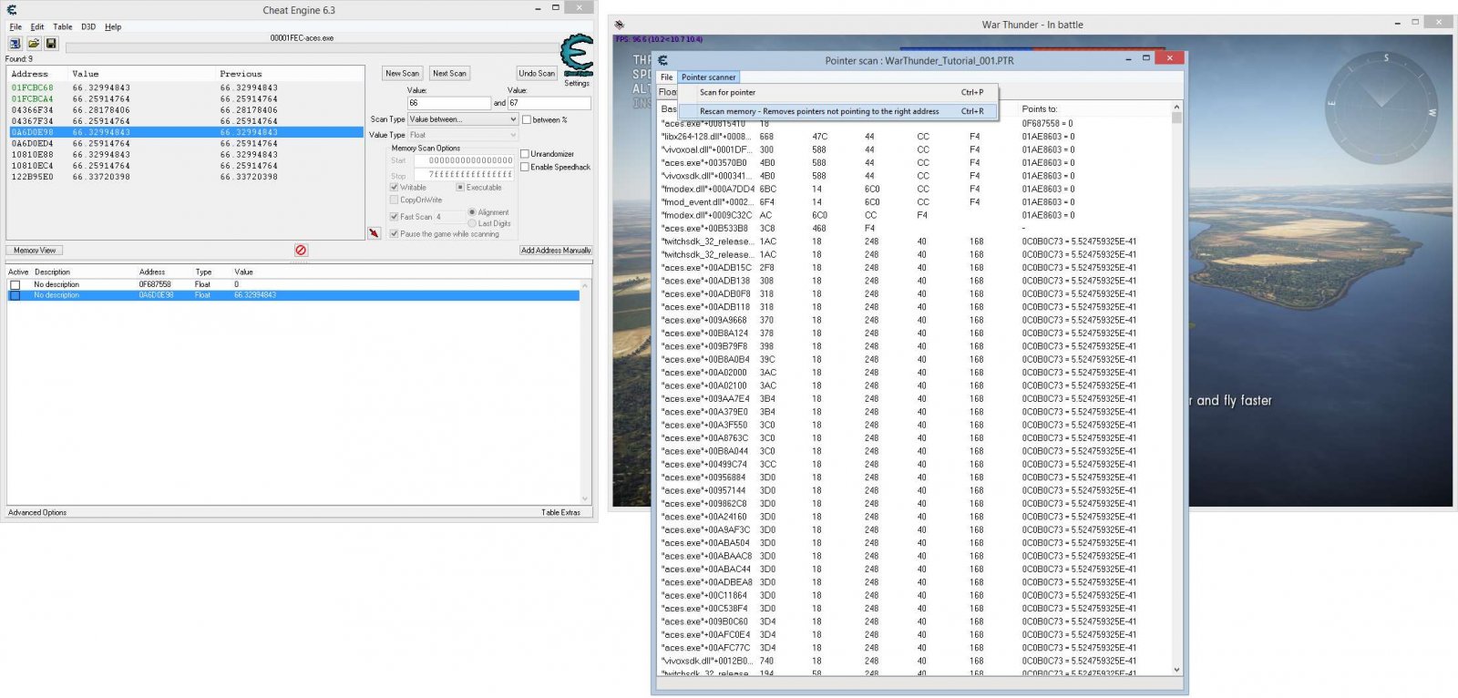Open the Table menu
Screen dimensions: 1458x698
click(x=63, y=26)
